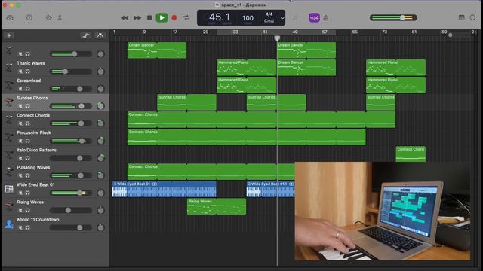Mute the Italo Disco Patterns track
The width and height of the screenshot is (483, 271).
click(20, 158)
